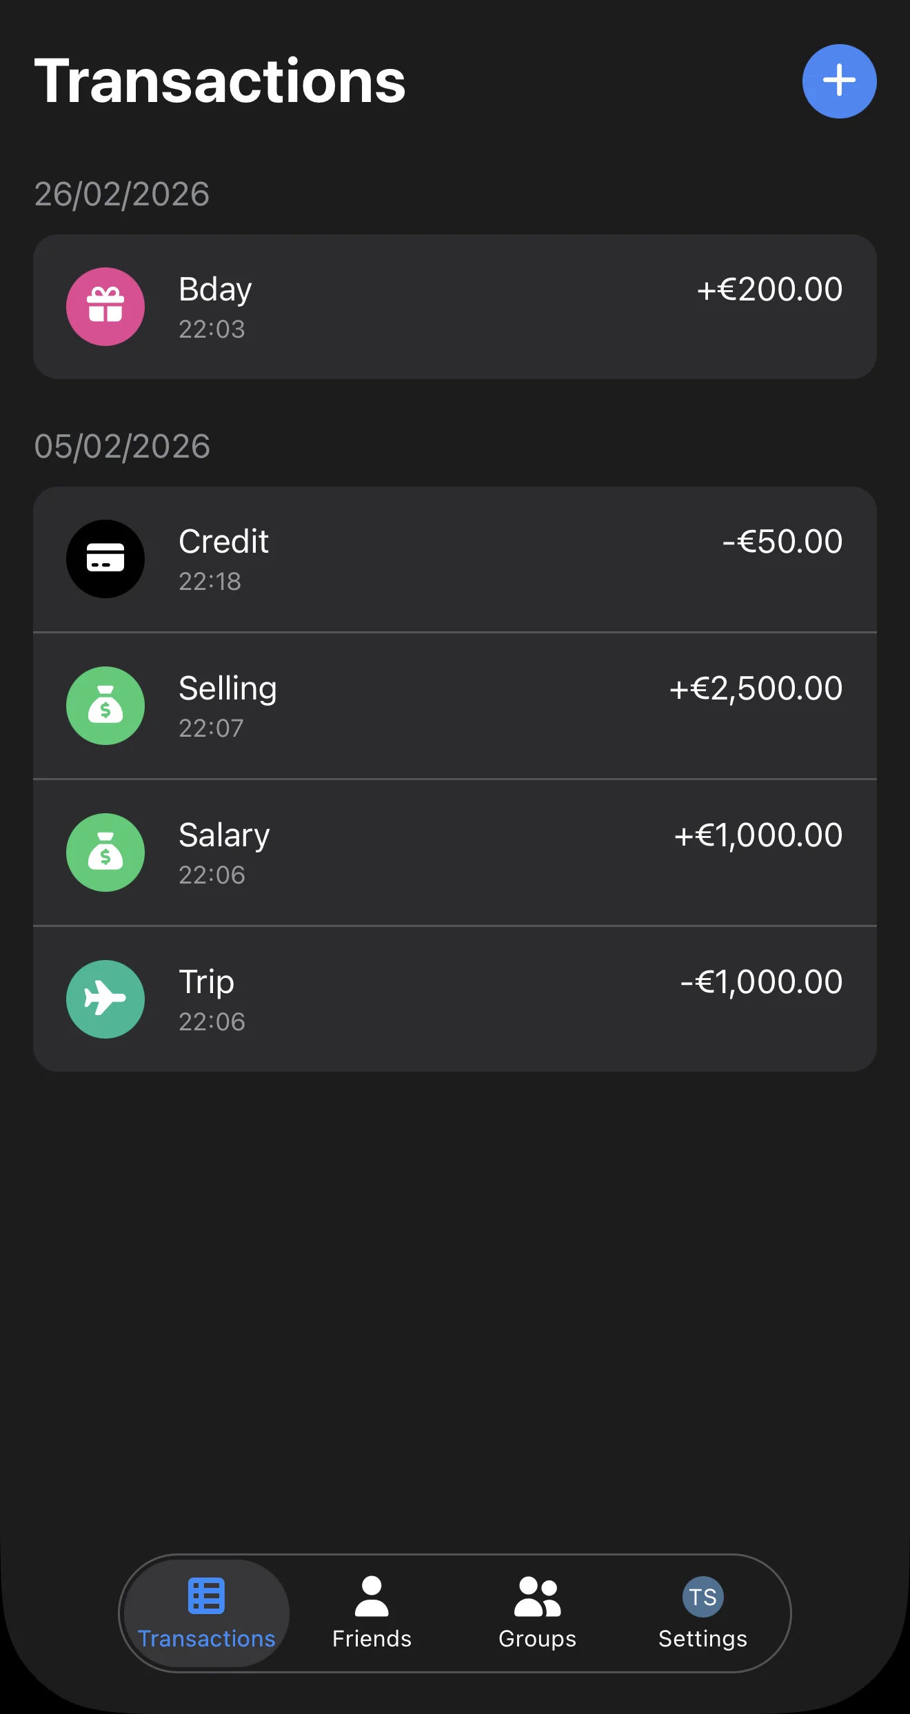
Task: Click the +€2,500.00 amount
Action: coord(756,688)
